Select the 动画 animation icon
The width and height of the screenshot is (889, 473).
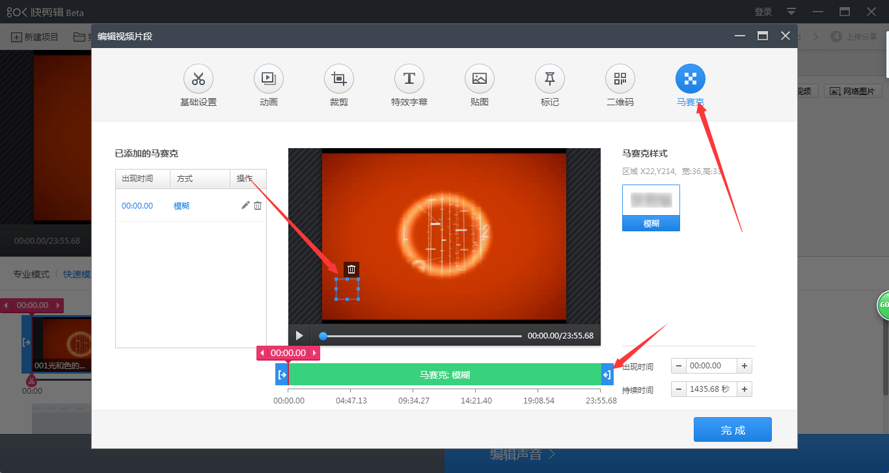pyautogui.click(x=269, y=79)
